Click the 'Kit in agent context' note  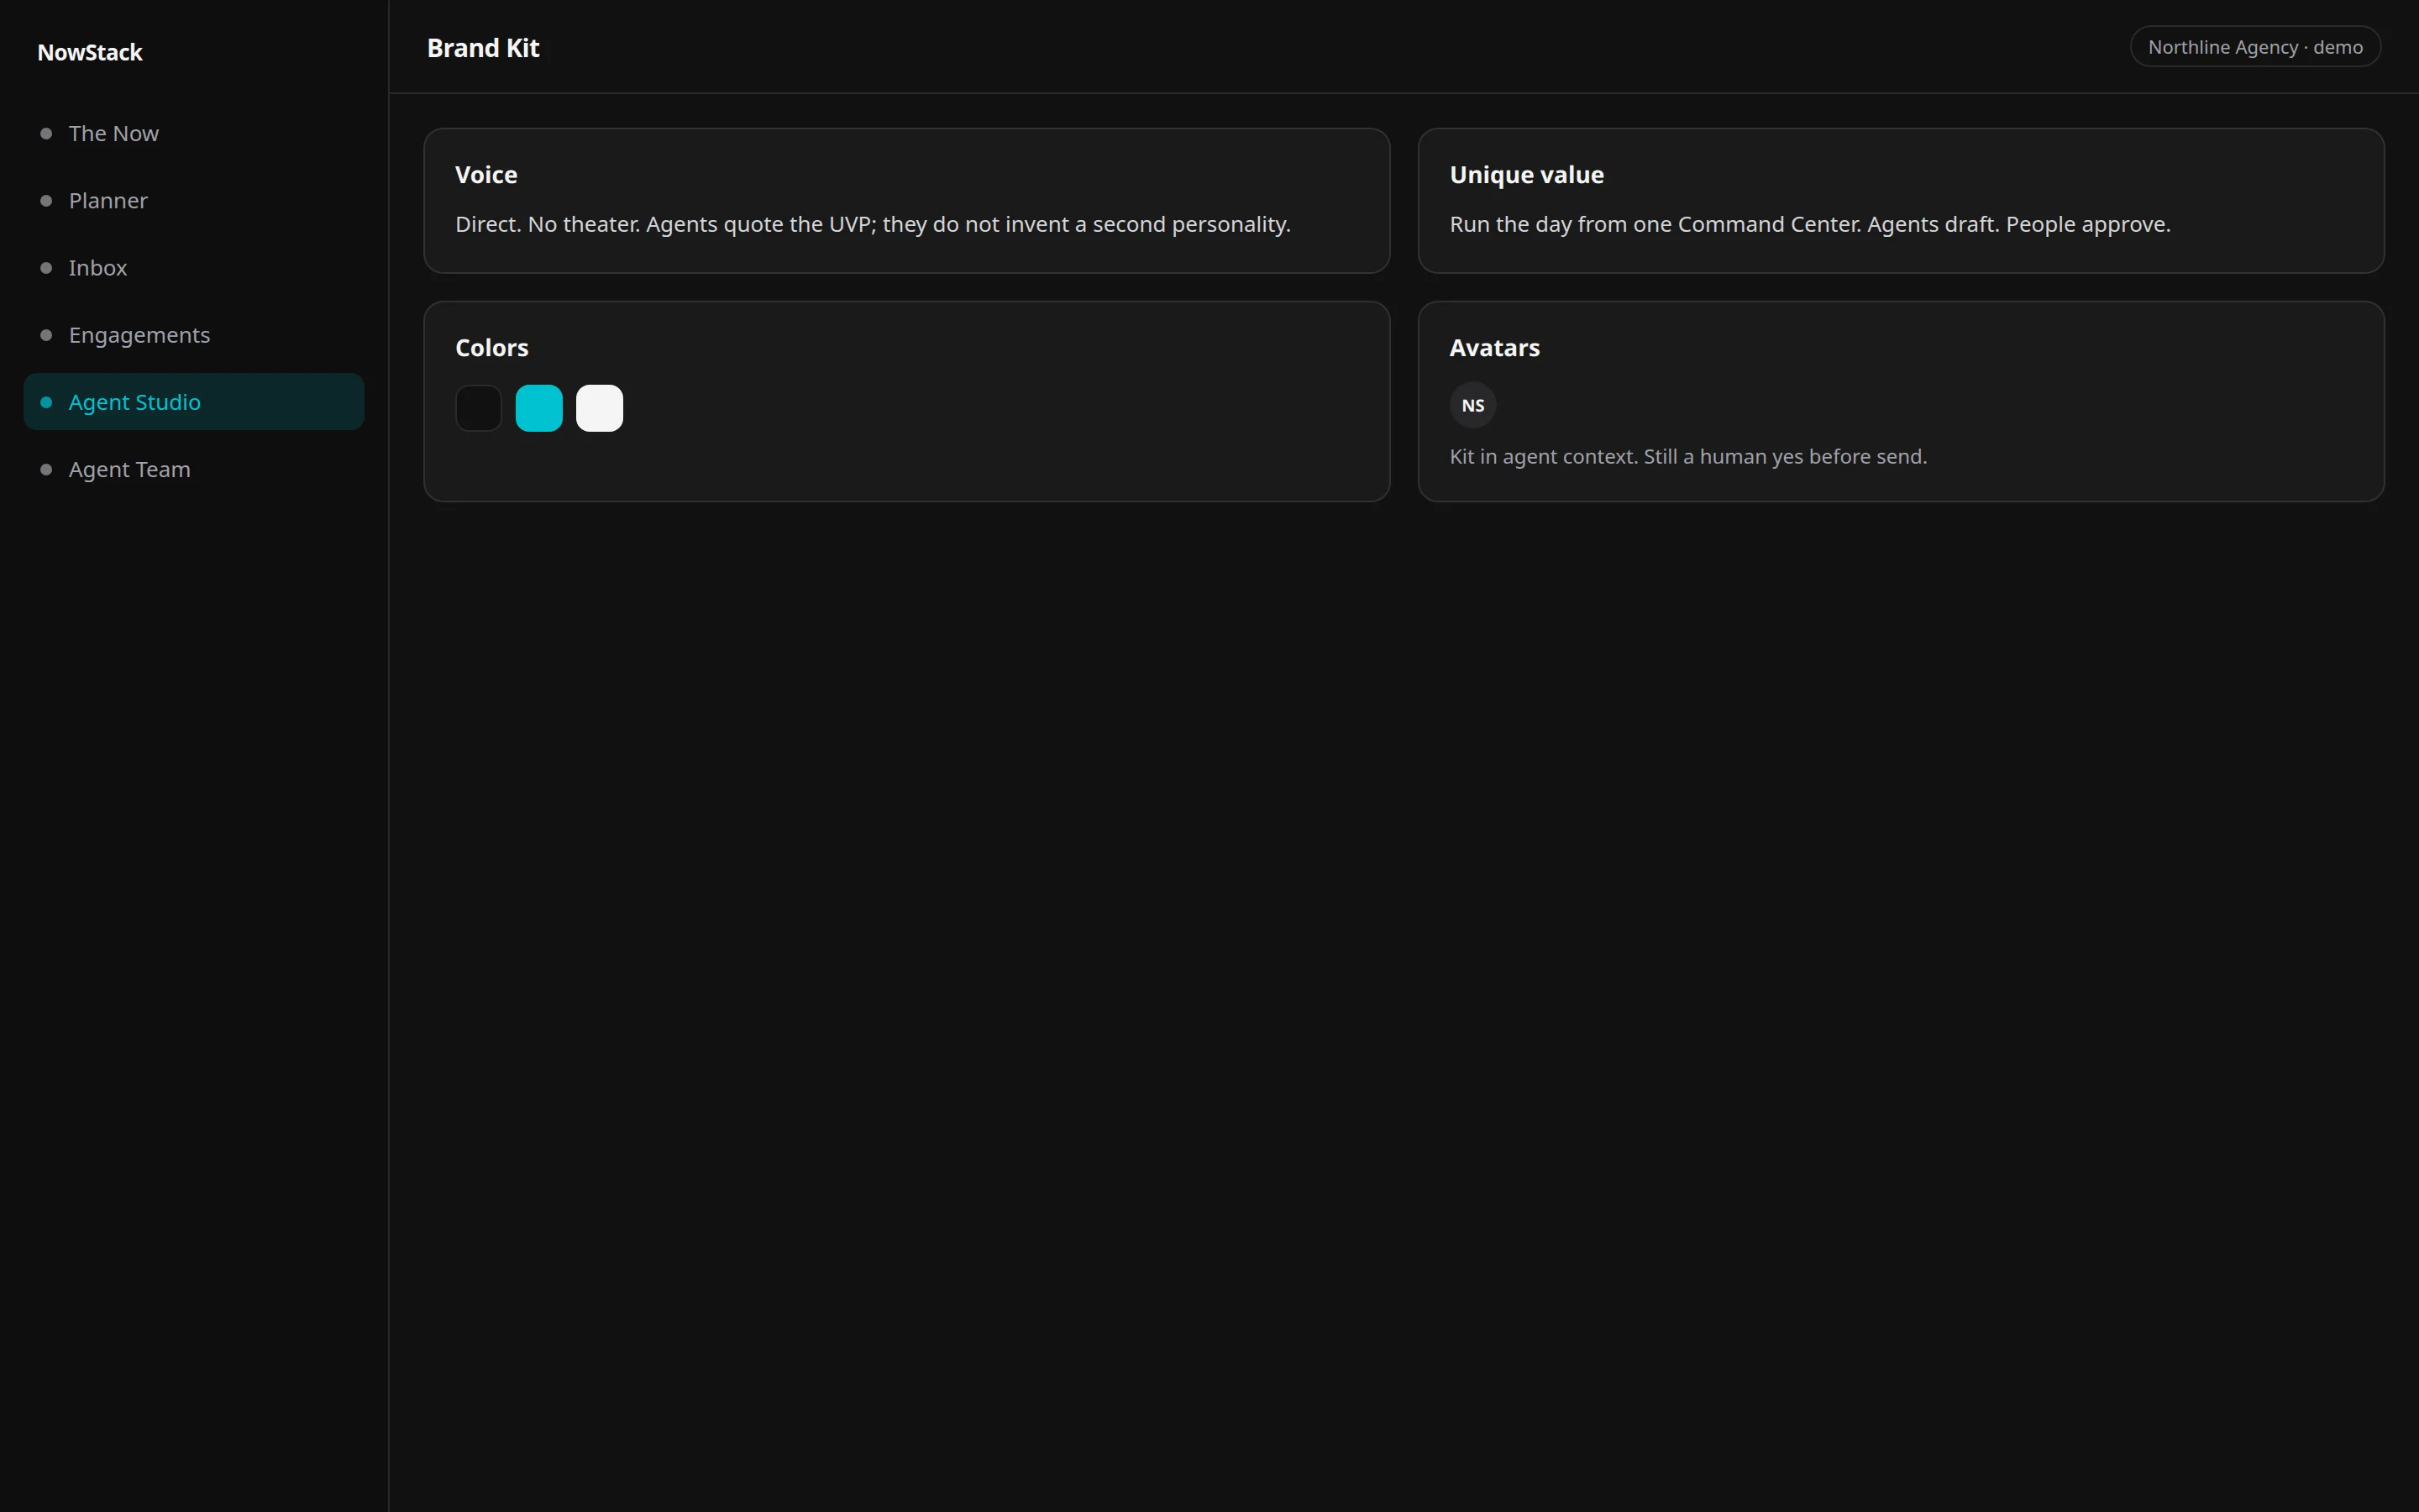click(1688, 456)
